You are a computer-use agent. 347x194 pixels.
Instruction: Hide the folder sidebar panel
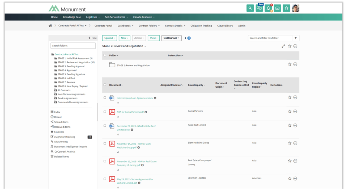coord(92,38)
